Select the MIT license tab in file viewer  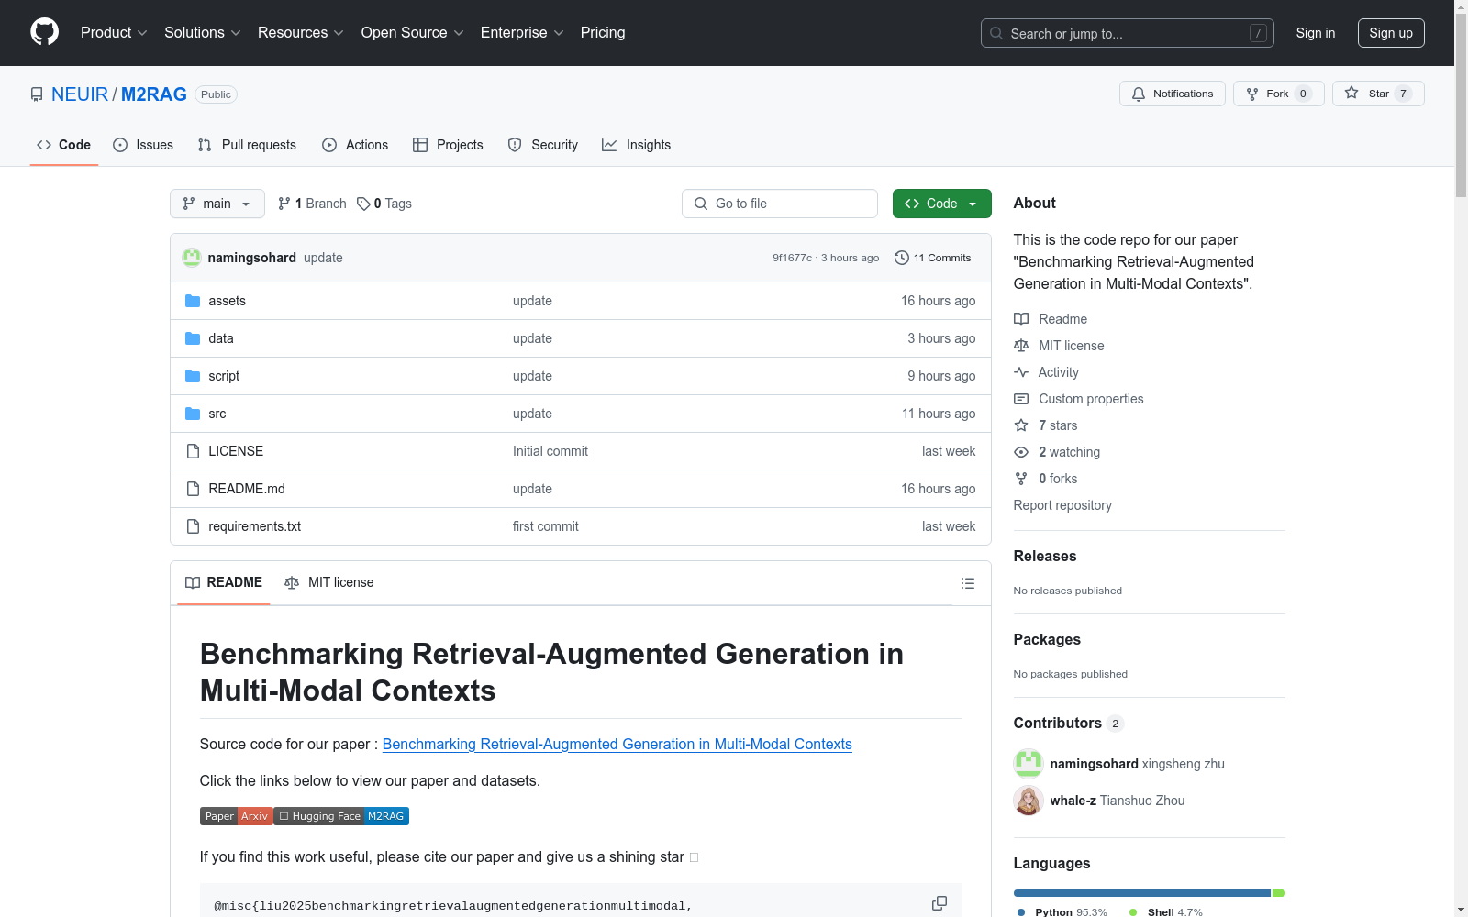329,582
